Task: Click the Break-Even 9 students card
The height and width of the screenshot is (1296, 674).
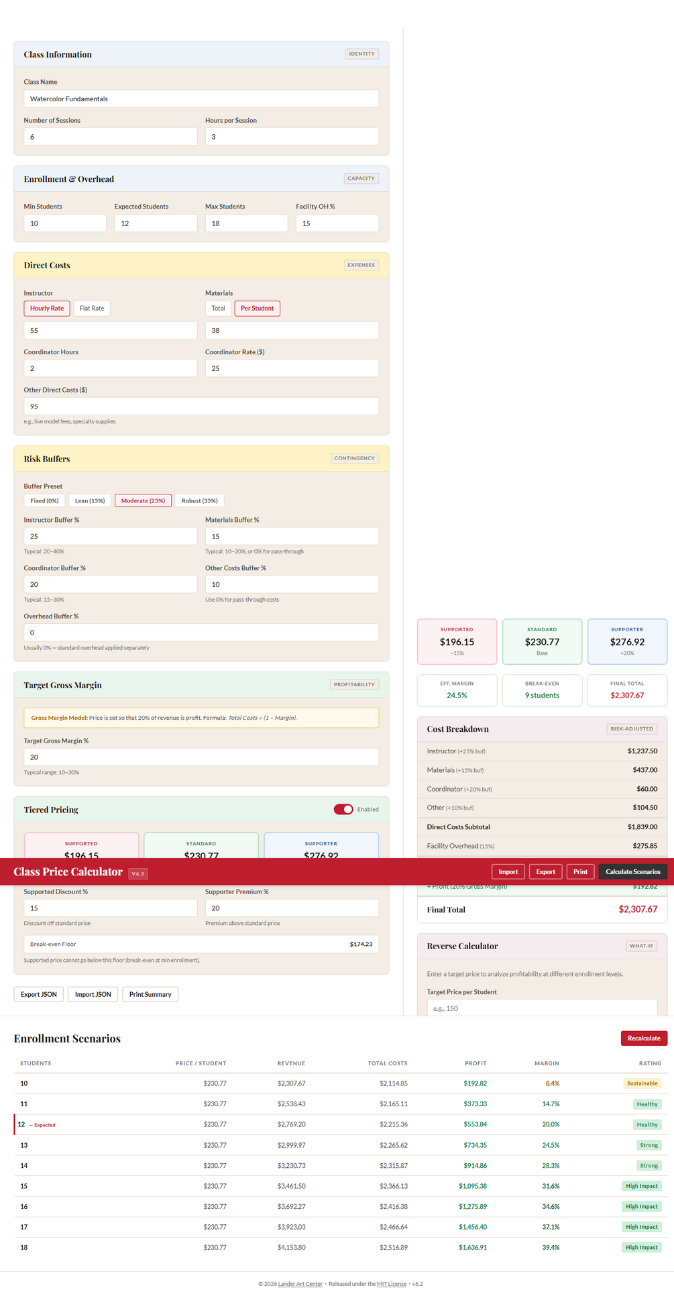Action: tap(542, 690)
